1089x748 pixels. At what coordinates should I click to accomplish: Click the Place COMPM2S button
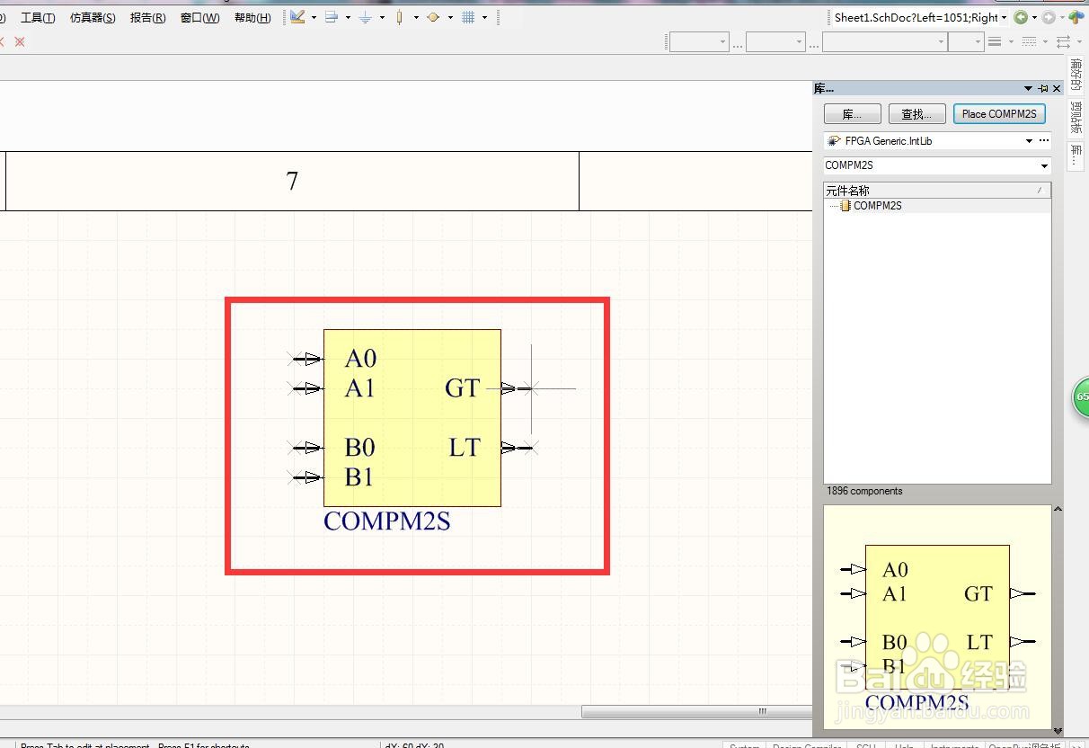point(999,114)
